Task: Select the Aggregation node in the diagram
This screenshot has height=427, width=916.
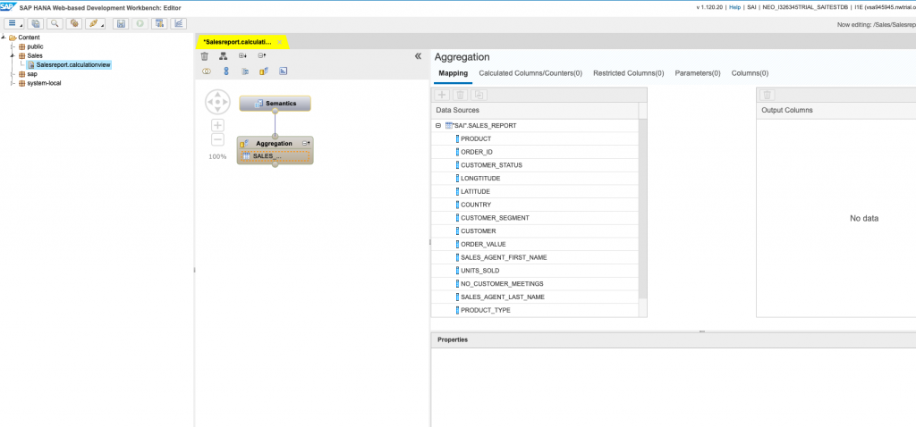Action: 274,143
